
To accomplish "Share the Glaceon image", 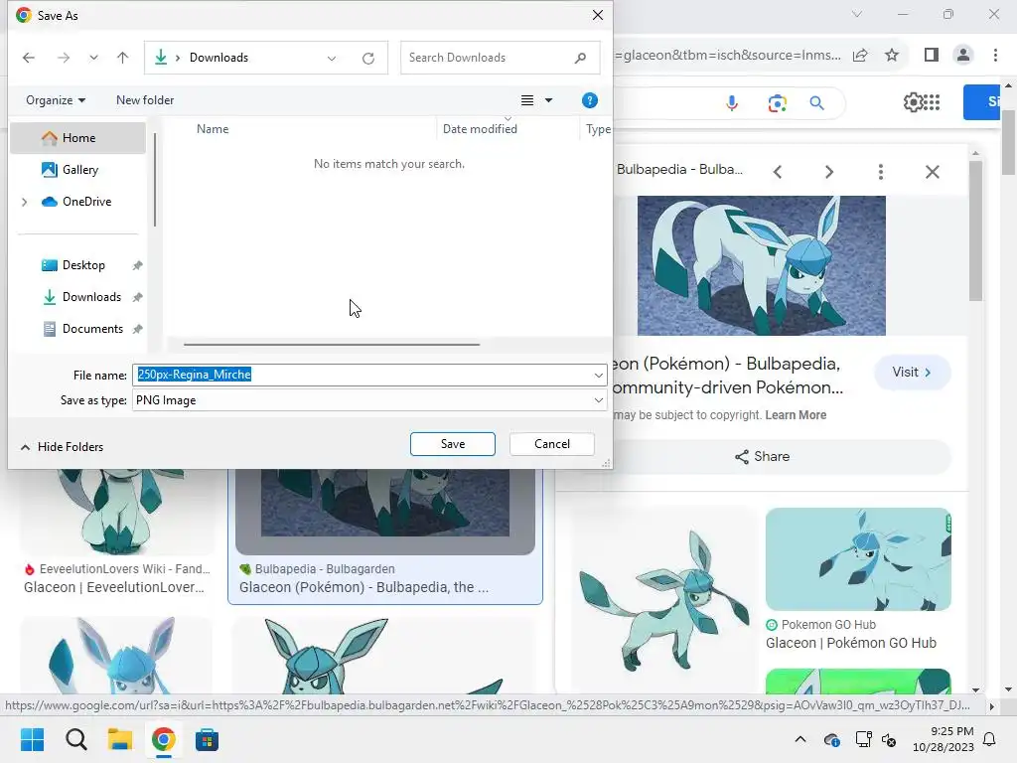I will (x=762, y=457).
